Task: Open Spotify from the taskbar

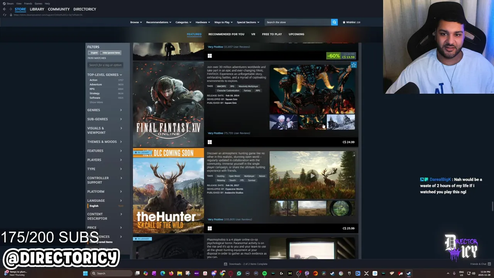Action: [264, 273]
